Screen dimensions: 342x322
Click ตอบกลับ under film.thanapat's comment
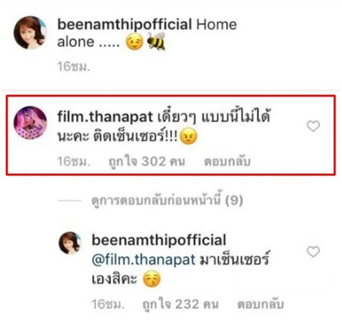click(227, 162)
